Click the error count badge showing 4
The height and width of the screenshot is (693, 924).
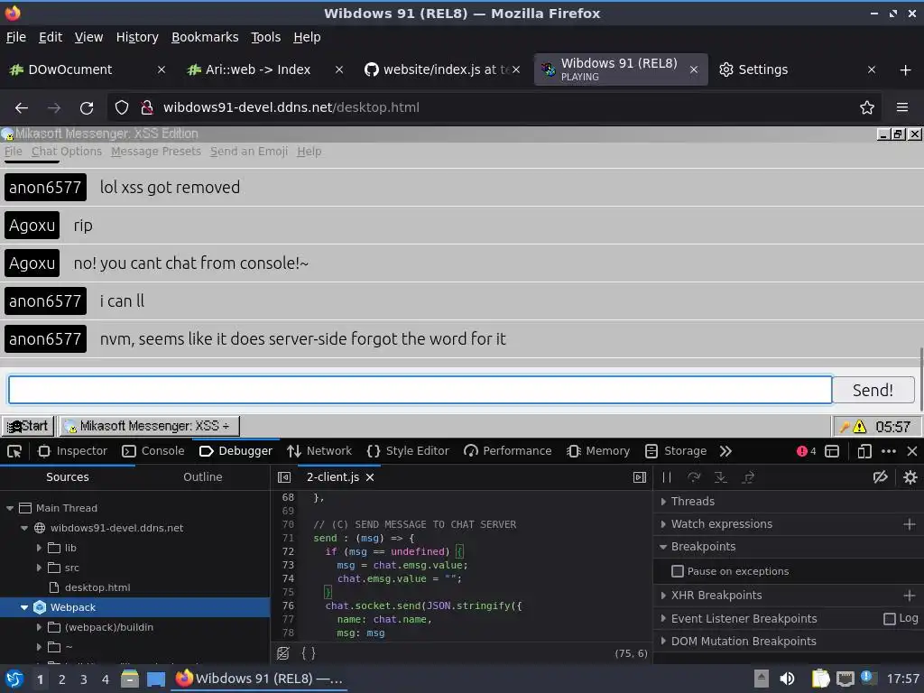806,451
